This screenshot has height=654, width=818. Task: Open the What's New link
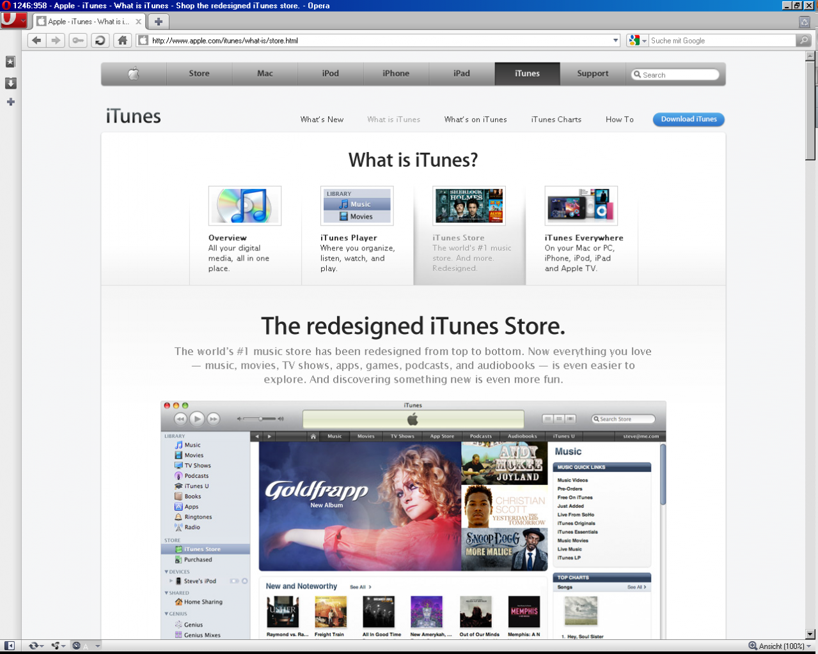(x=322, y=119)
